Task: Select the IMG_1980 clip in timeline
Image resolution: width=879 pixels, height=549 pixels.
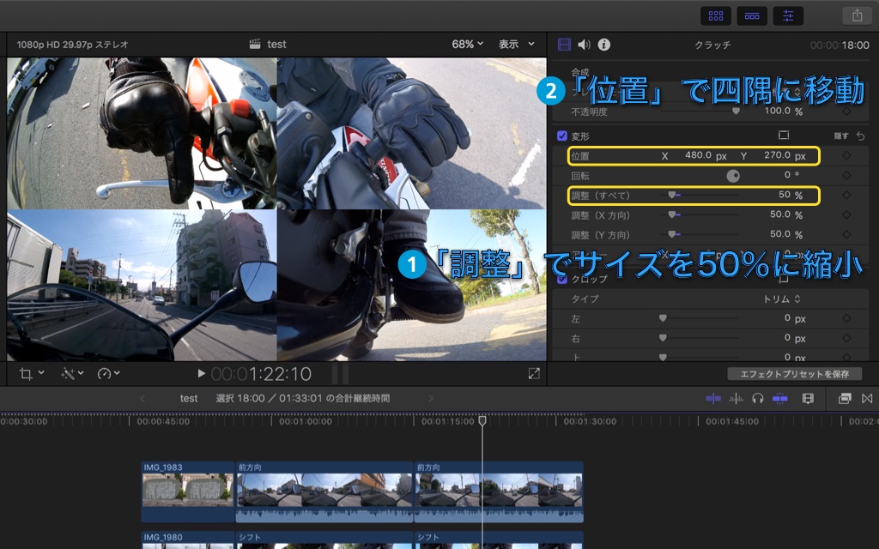Action: 187,540
